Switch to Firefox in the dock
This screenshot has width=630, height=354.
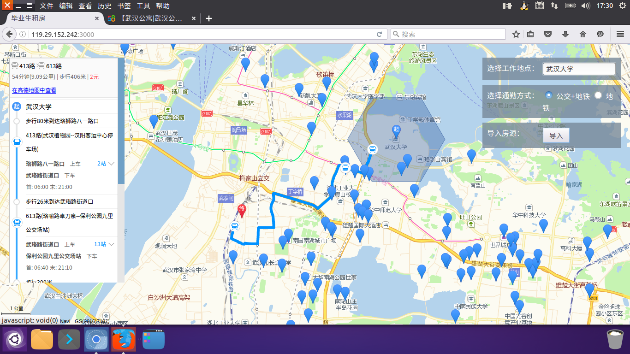click(x=124, y=340)
